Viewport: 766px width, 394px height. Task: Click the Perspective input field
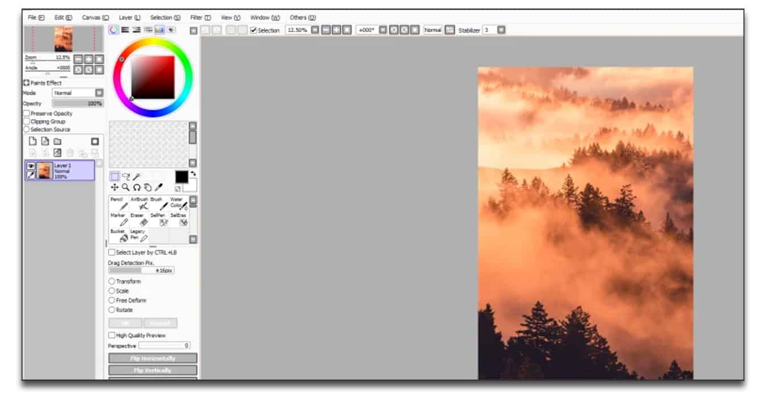pos(164,345)
